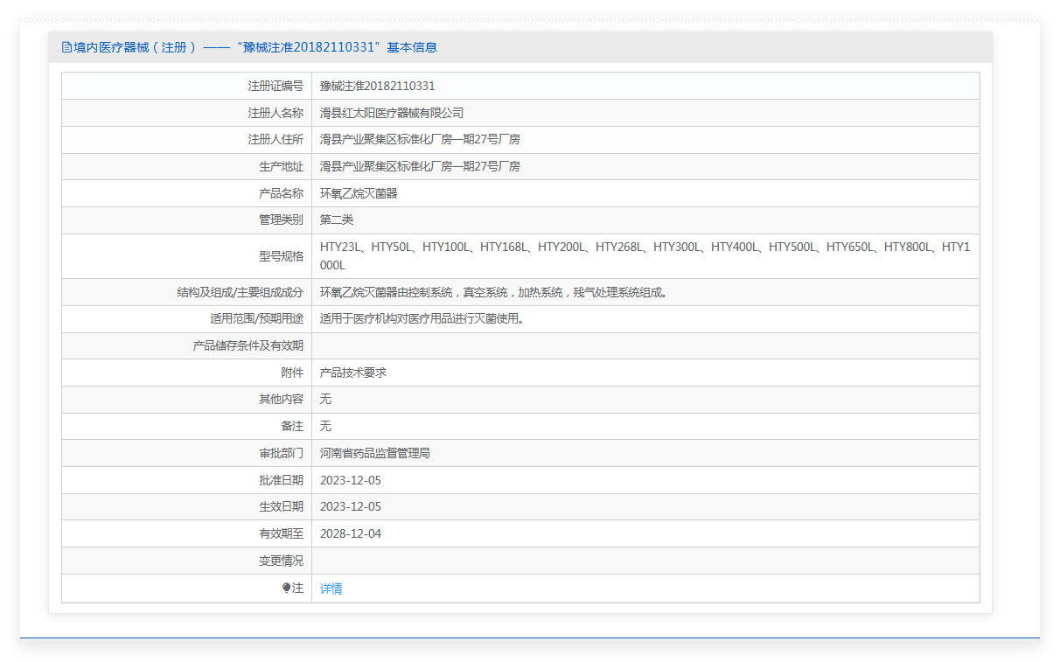The image size is (1060, 662).
Task: Select expiry date 2028-12-04
Action: [351, 533]
